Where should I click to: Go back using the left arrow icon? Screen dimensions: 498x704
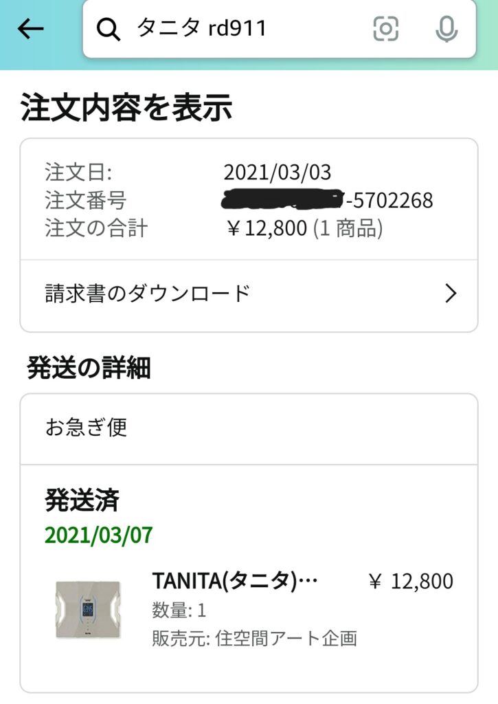pyautogui.click(x=30, y=29)
